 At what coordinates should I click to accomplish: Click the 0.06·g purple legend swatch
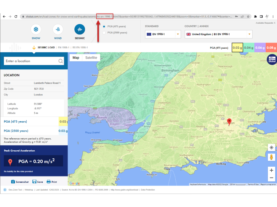pyautogui.click(x=260, y=48)
